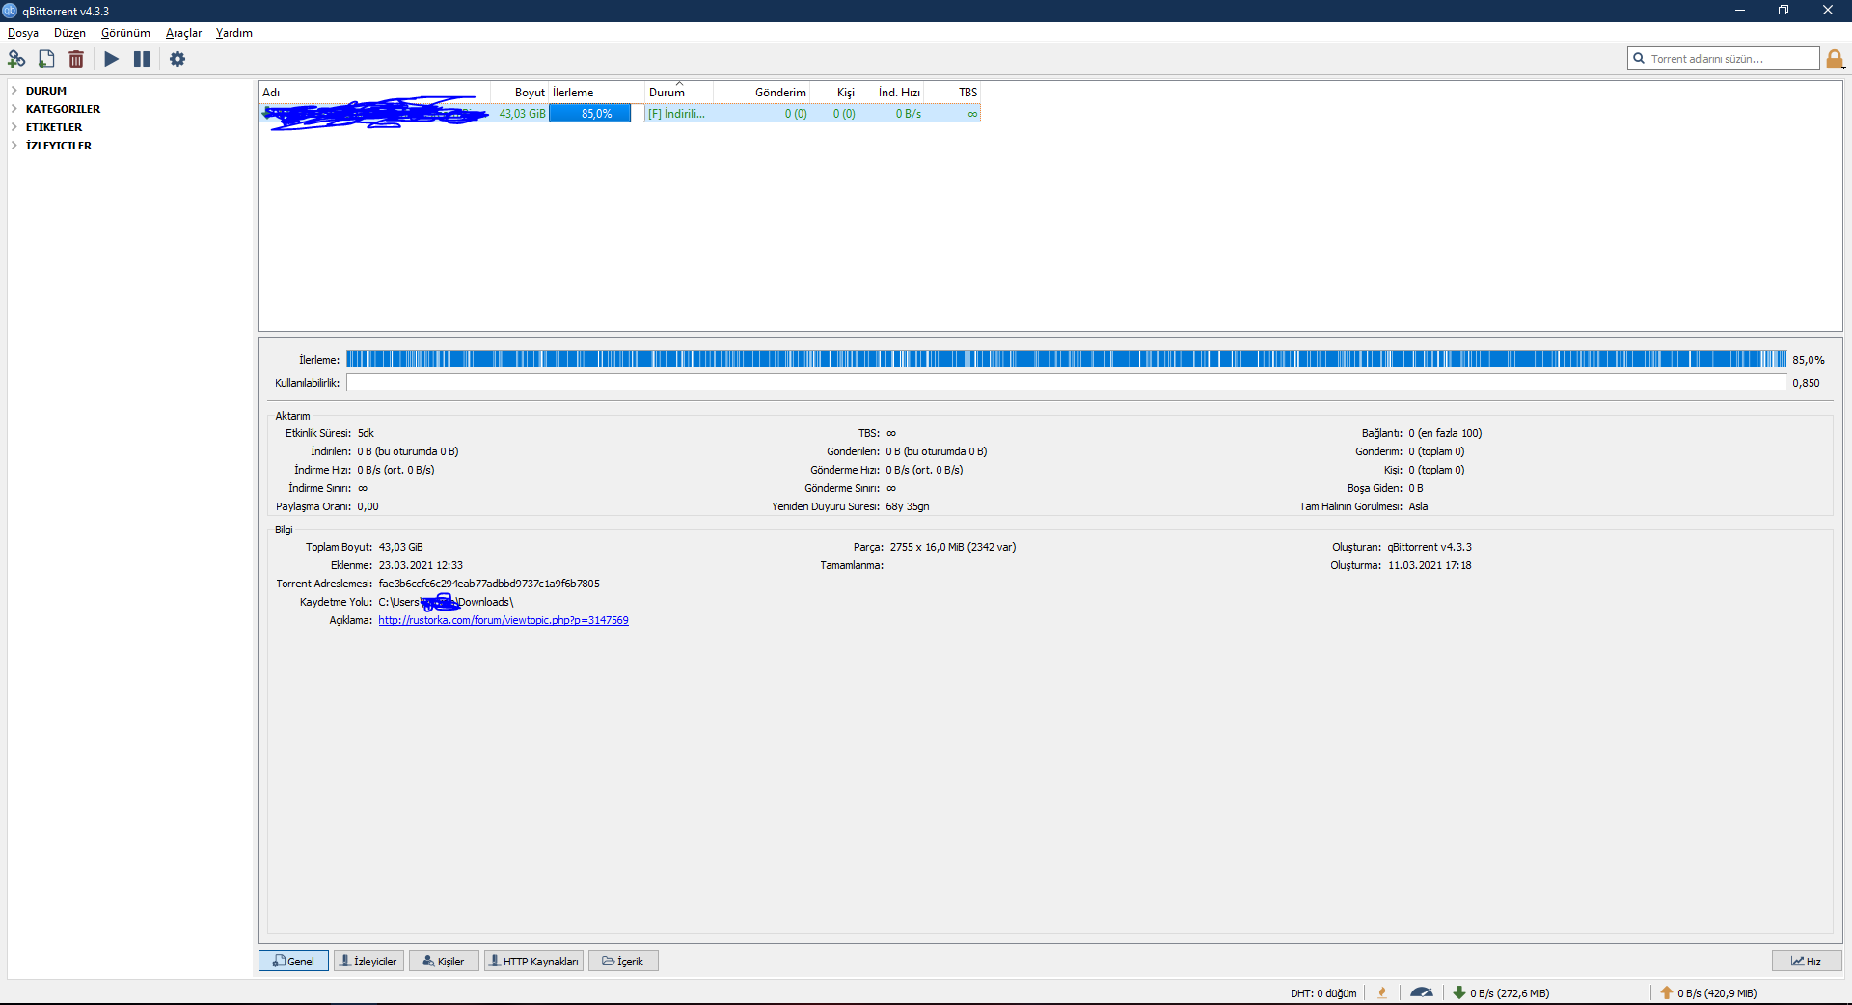Add a torrent file from the toolbar
Viewport: 1852px width, 1005px height.
[x=46, y=59]
